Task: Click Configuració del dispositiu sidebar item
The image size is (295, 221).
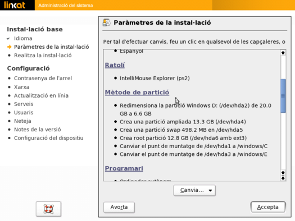Action: tap(49, 138)
